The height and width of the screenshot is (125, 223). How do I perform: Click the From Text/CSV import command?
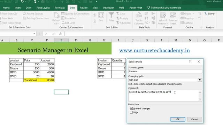(x=8, y=14)
